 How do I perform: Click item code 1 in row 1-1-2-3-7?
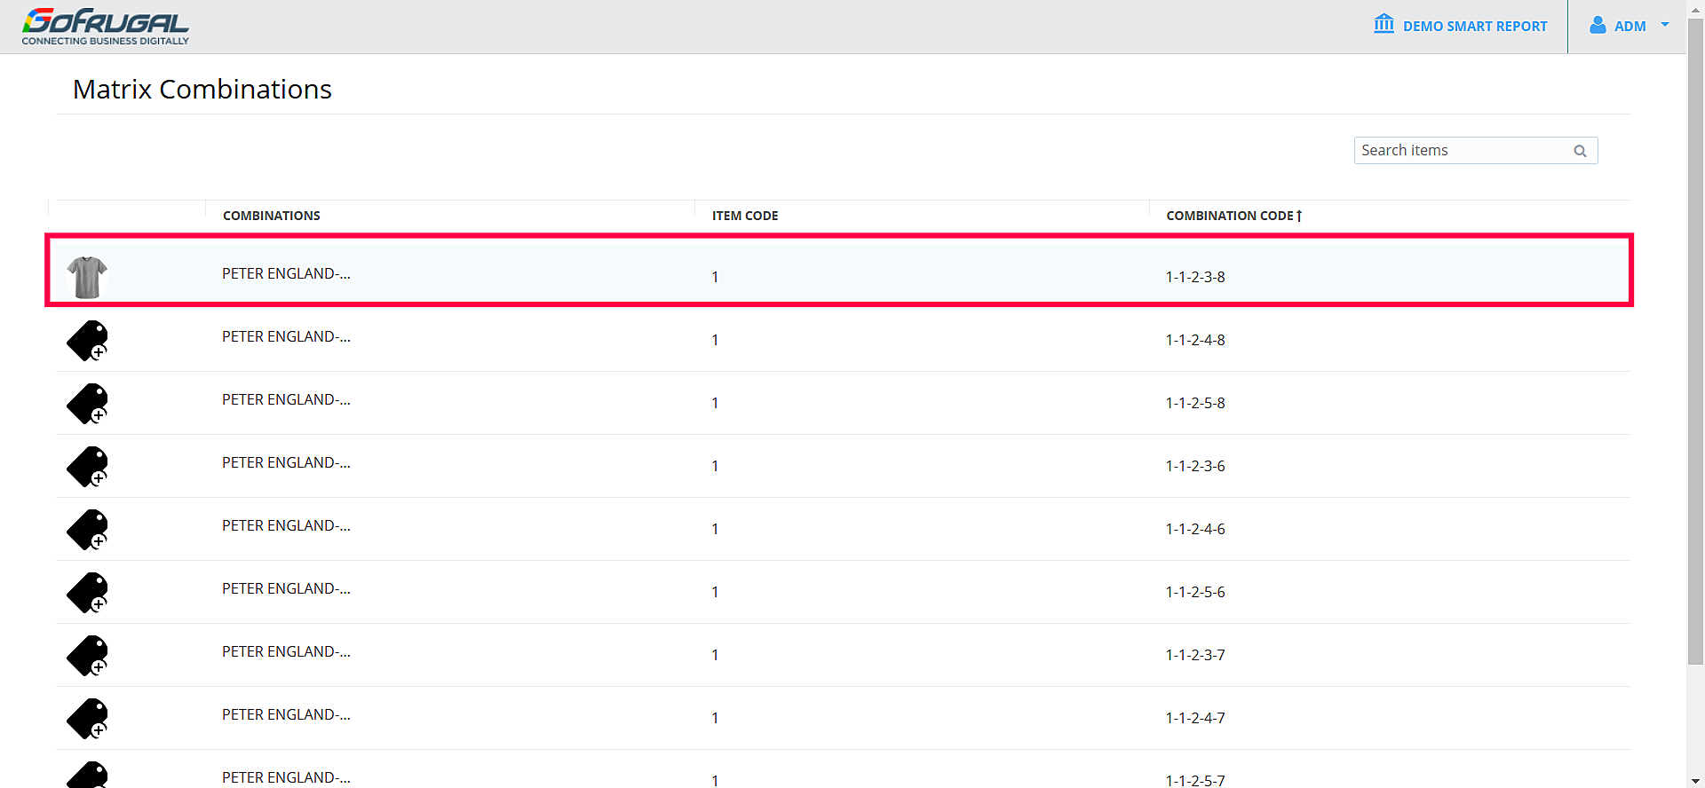pos(715,655)
